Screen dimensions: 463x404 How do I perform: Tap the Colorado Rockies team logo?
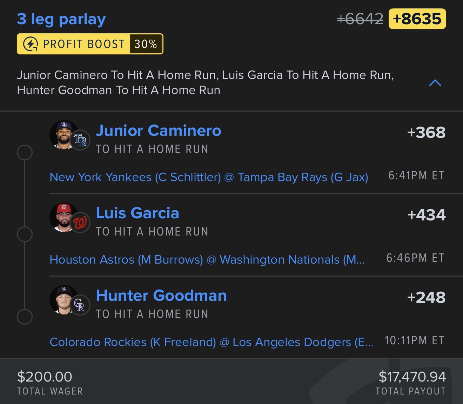[80, 305]
